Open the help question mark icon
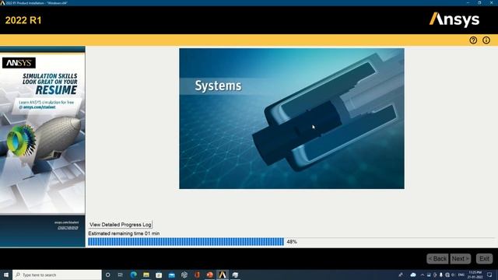Image resolution: width=498 pixels, height=280 pixels. 473,40
